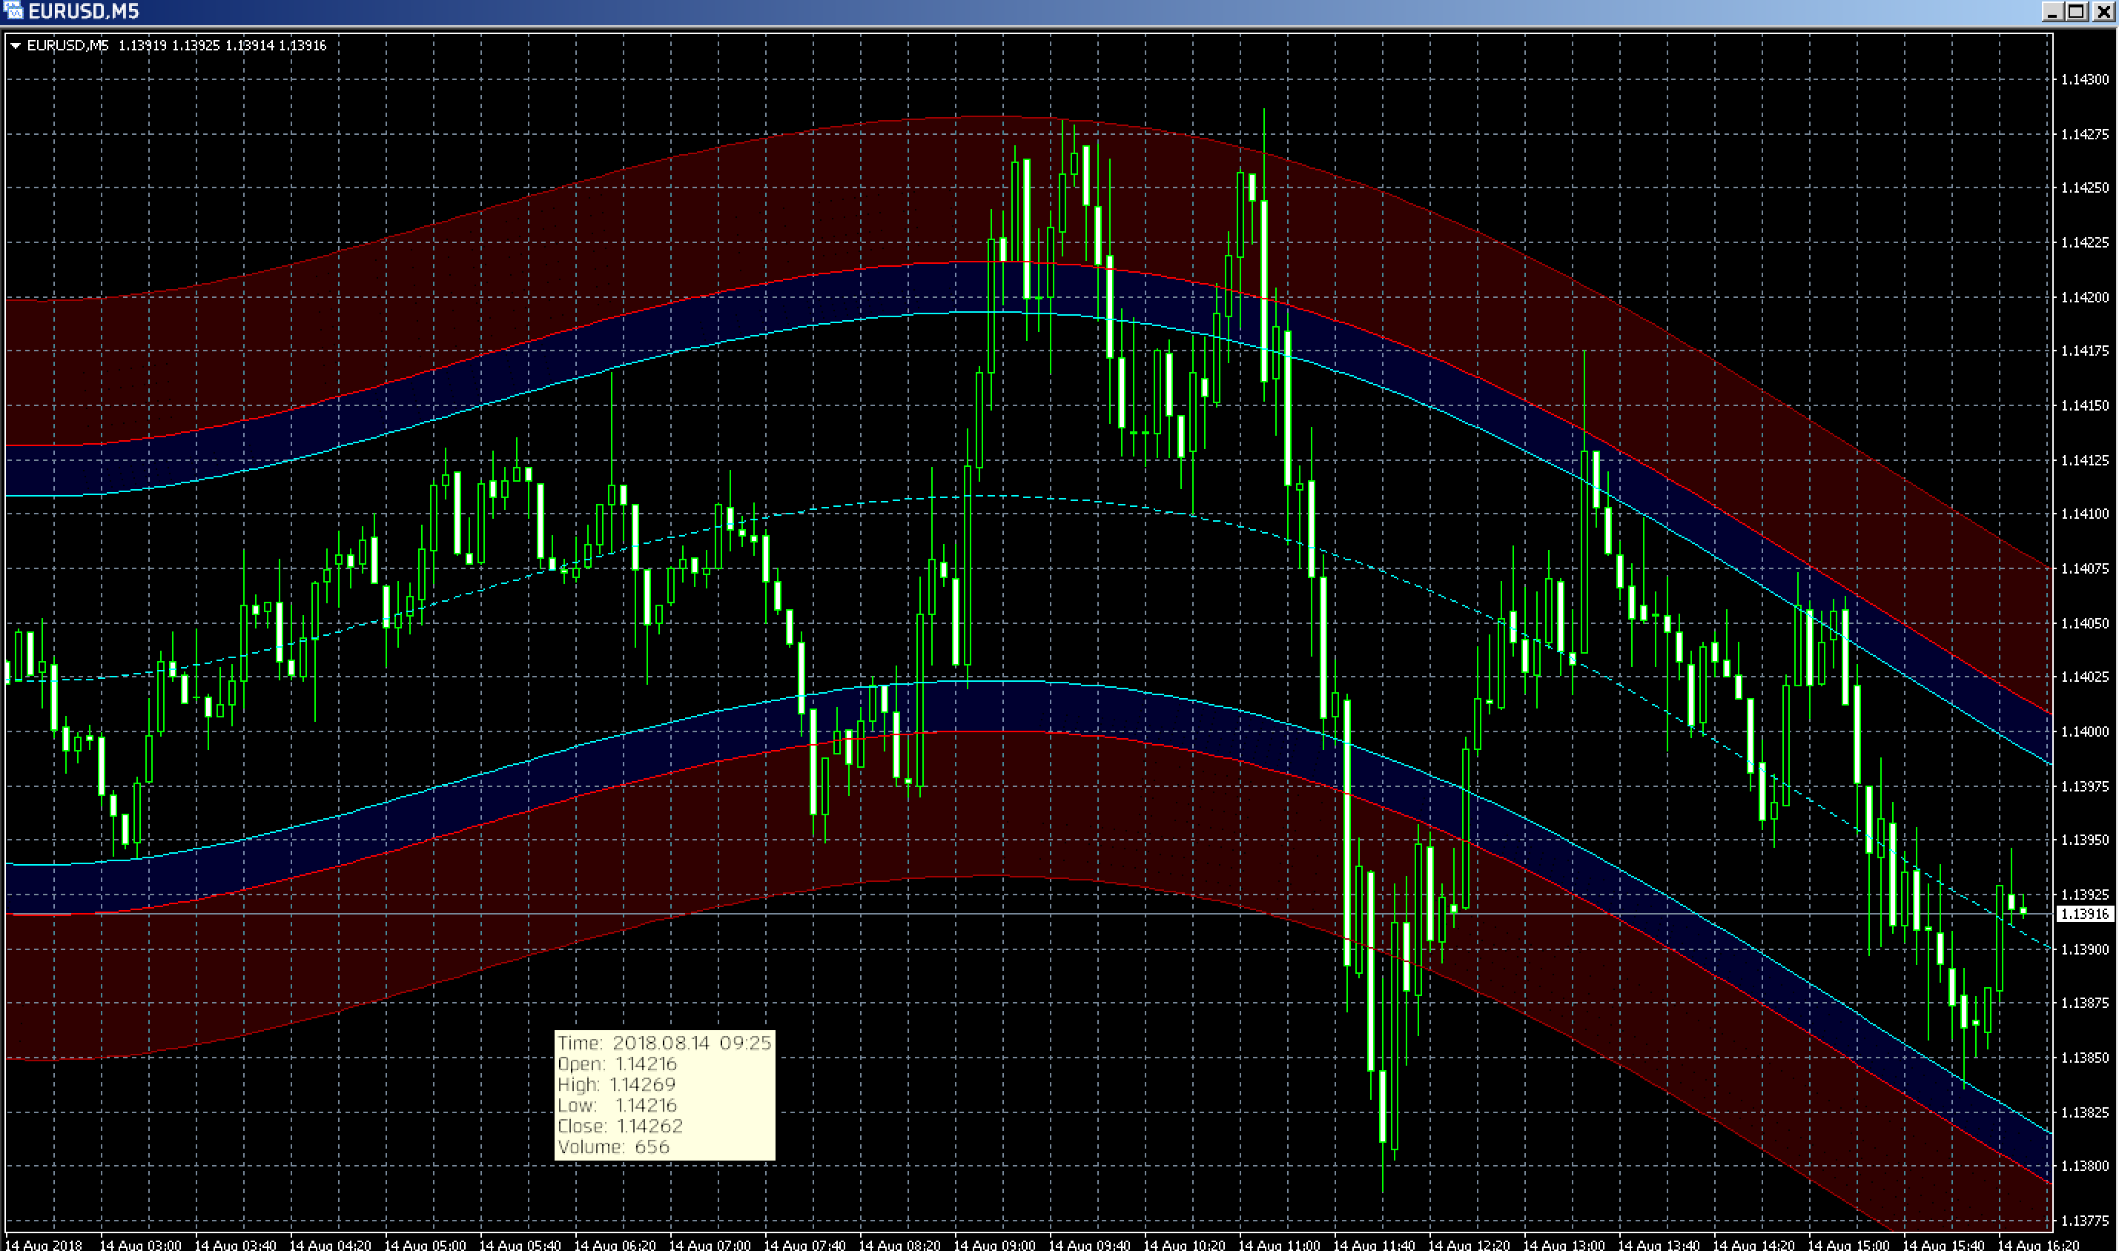Click the 14 Aug 16:20 time label
Viewport: 2119px width, 1251px height.
point(2037,1244)
